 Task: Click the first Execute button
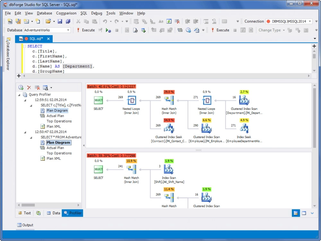click(85, 30)
